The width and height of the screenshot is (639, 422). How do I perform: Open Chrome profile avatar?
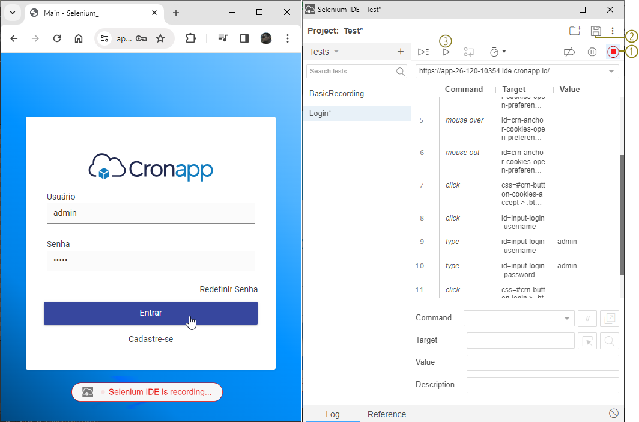(x=266, y=38)
